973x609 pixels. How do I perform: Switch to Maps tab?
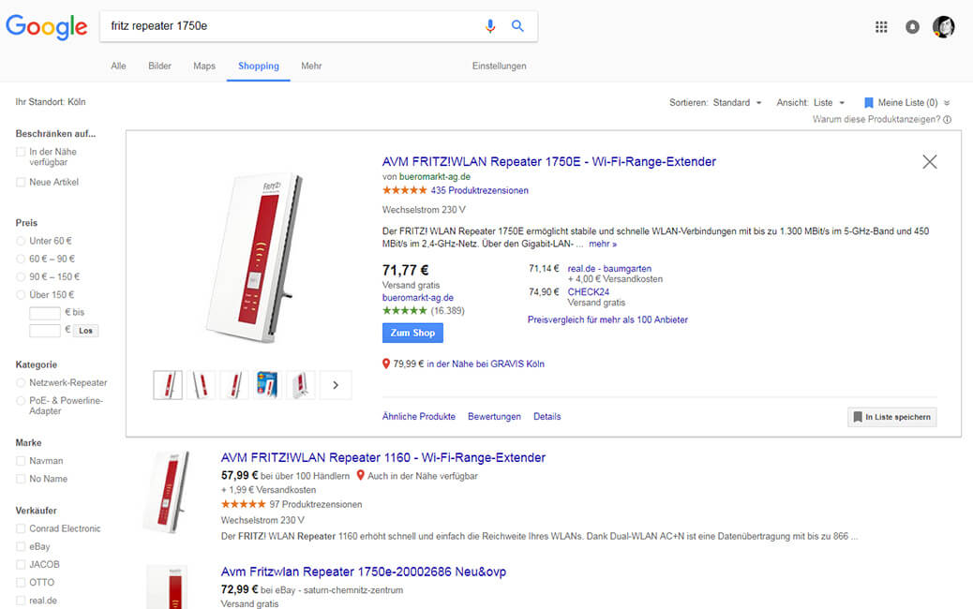pyautogui.click(x=204, y=66)
